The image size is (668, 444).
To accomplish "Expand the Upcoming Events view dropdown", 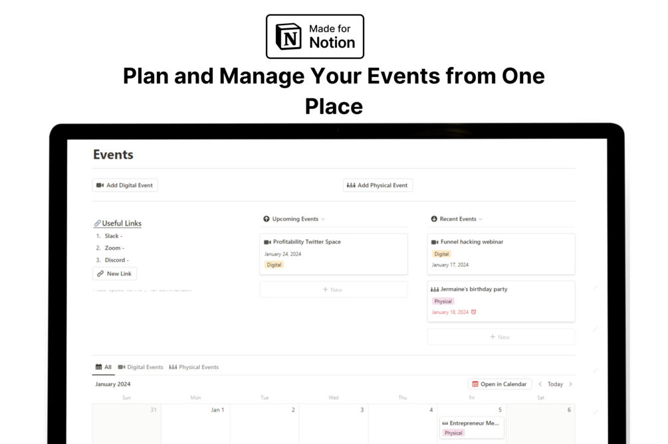I will pyautogui.click(x=323, y=219).
